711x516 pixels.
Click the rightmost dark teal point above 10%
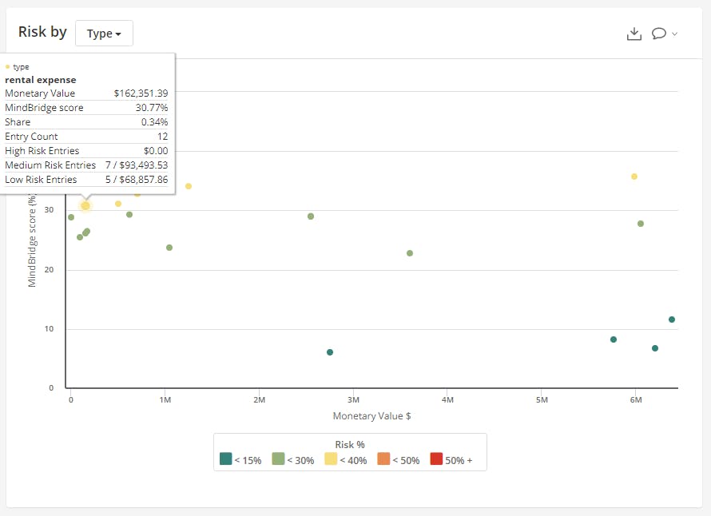click(x=672, y=320)
